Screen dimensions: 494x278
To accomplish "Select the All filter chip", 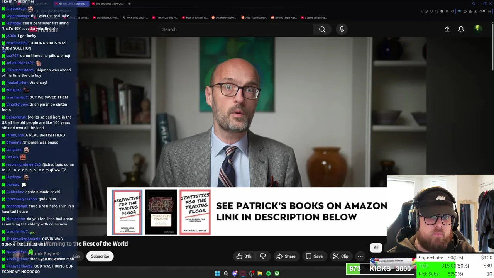I will pyautogui.click(x=376, y=248).
